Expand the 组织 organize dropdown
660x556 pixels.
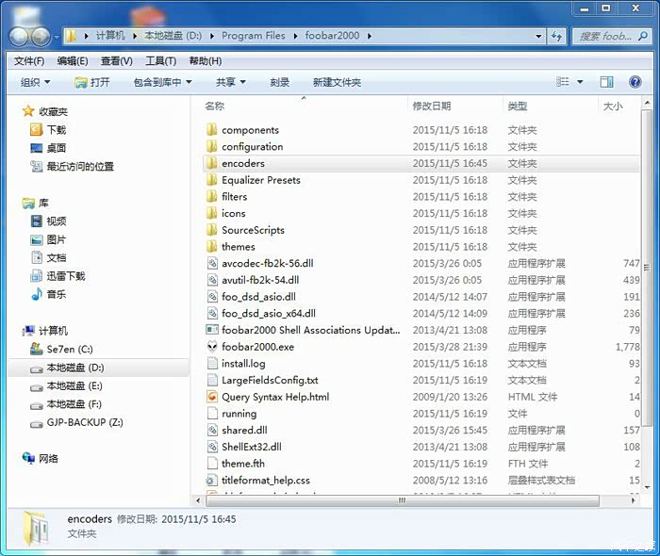point(36,82)
